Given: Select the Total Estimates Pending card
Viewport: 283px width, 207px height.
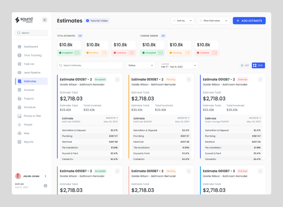Looking at the screenshot, I should point(96,48).
